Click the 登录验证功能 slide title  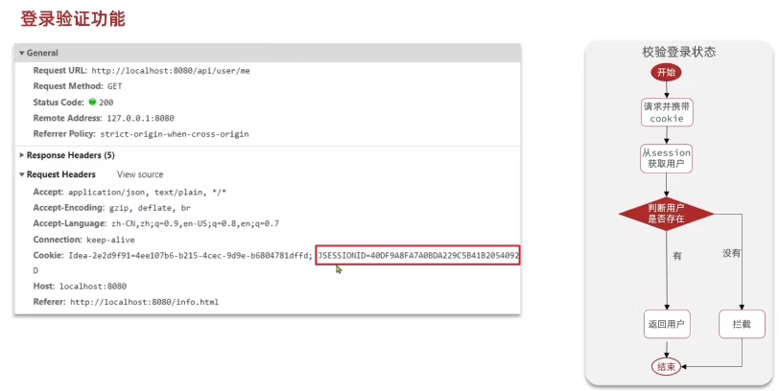coord(73,18)
